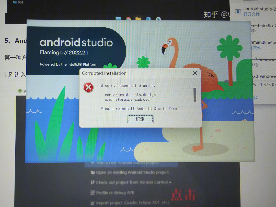
Task: Click 打开文件 link under android-studio download
Action: click(251, 14)
